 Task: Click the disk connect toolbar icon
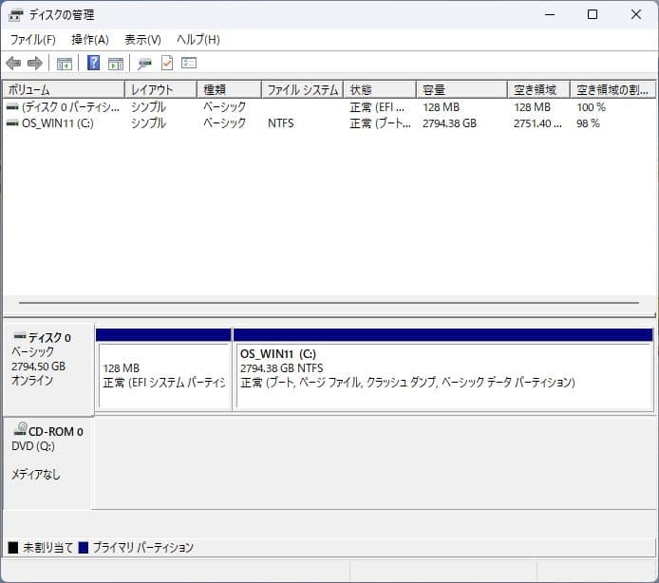[x=144, y=64]
